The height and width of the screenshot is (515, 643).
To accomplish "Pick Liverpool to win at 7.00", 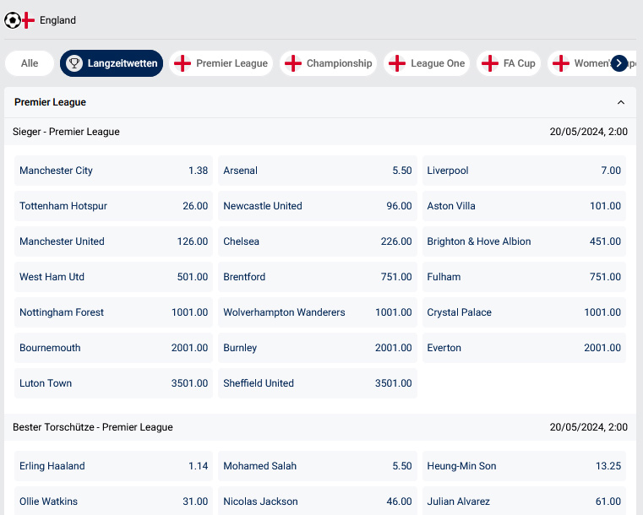I will pos(524,171).
